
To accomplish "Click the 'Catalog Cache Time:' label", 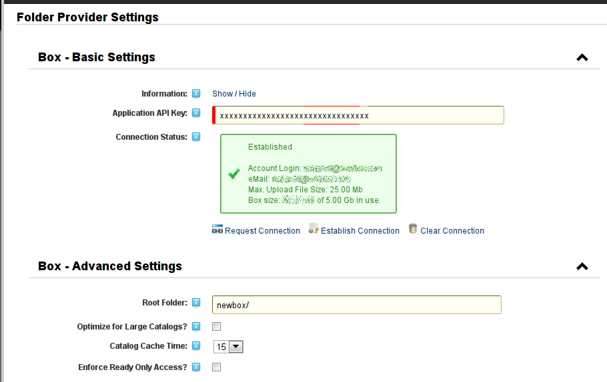I will [148, 345].
